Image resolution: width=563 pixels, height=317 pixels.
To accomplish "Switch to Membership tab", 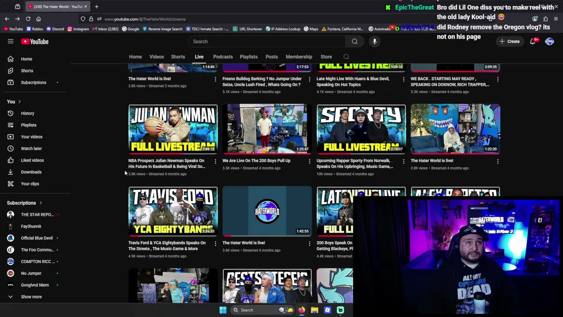I will [299, 57].
